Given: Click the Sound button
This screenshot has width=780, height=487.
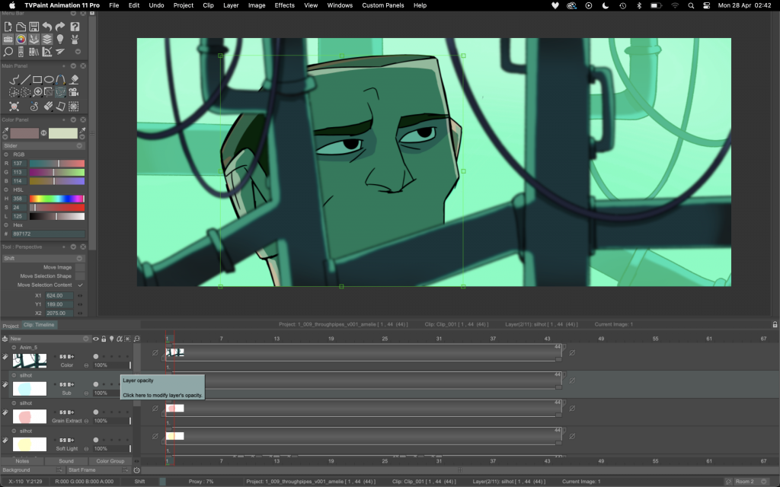Looking at the screenshot, I should click(x=66, y=461).
